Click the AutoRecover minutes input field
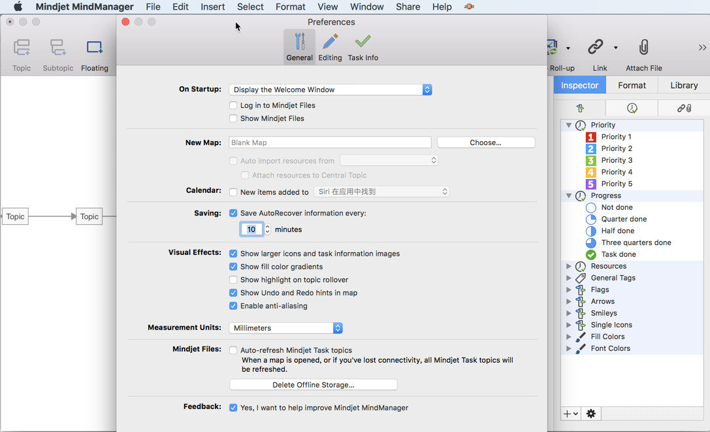The image size is (710, 432). [251, 229]
